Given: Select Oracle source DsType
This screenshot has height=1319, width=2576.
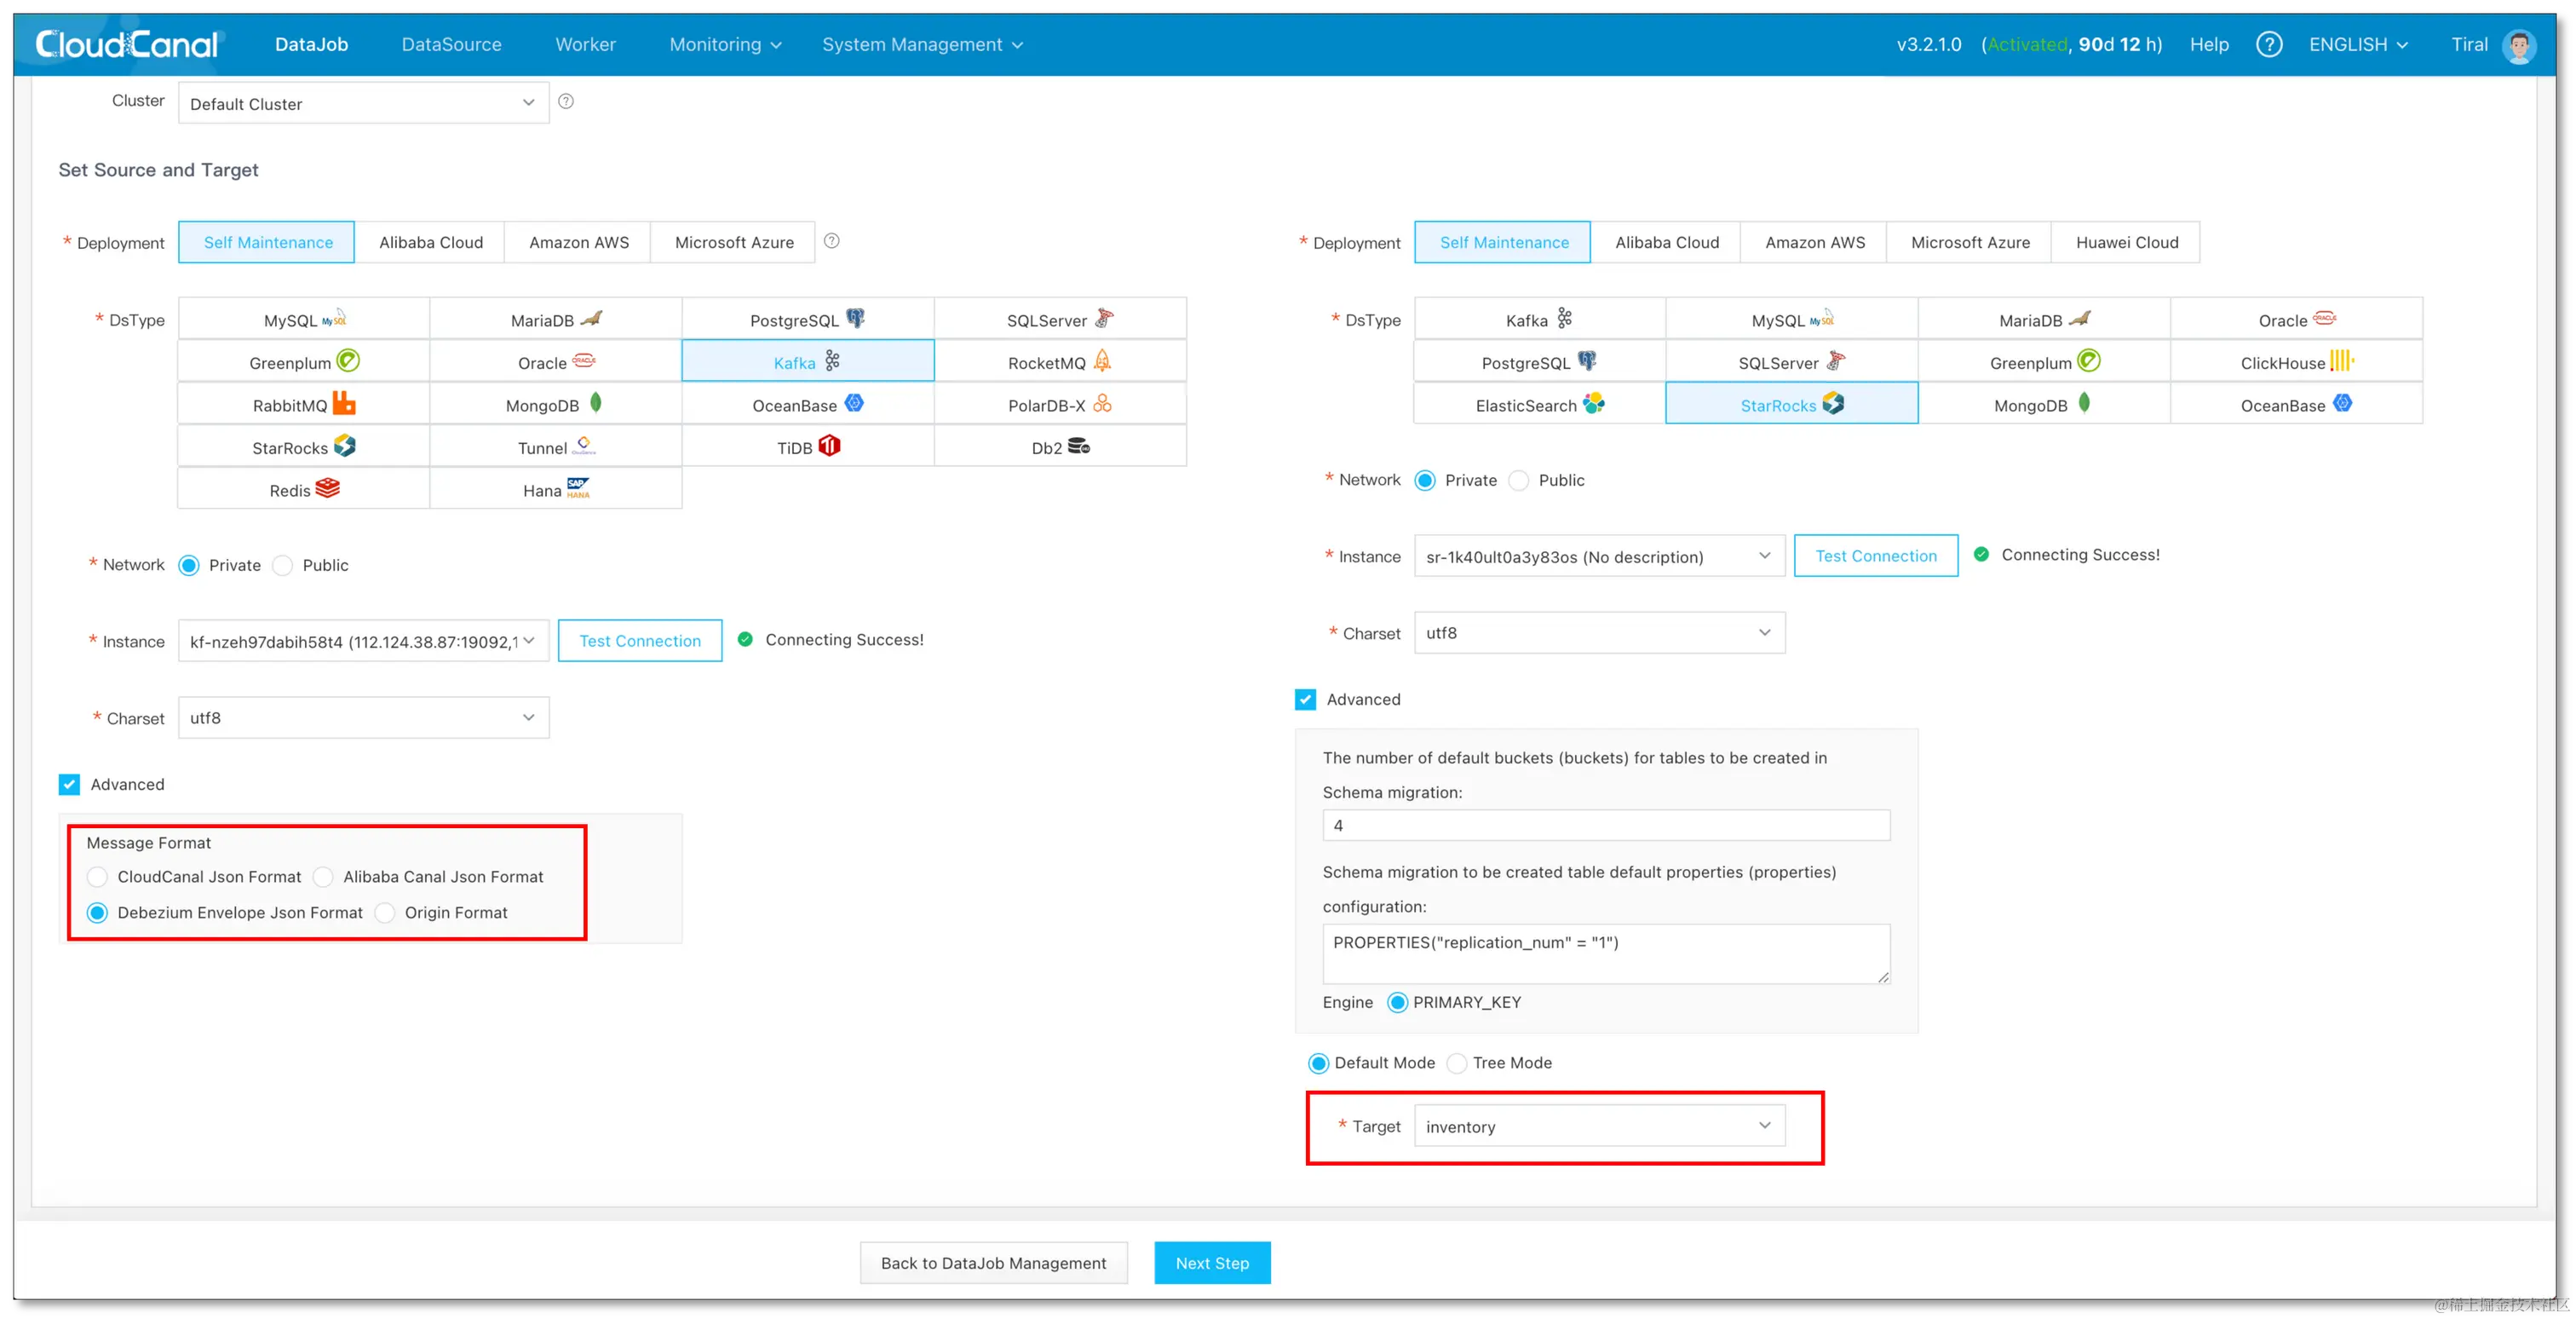Looking at the screenshot, I should point(556,361).
